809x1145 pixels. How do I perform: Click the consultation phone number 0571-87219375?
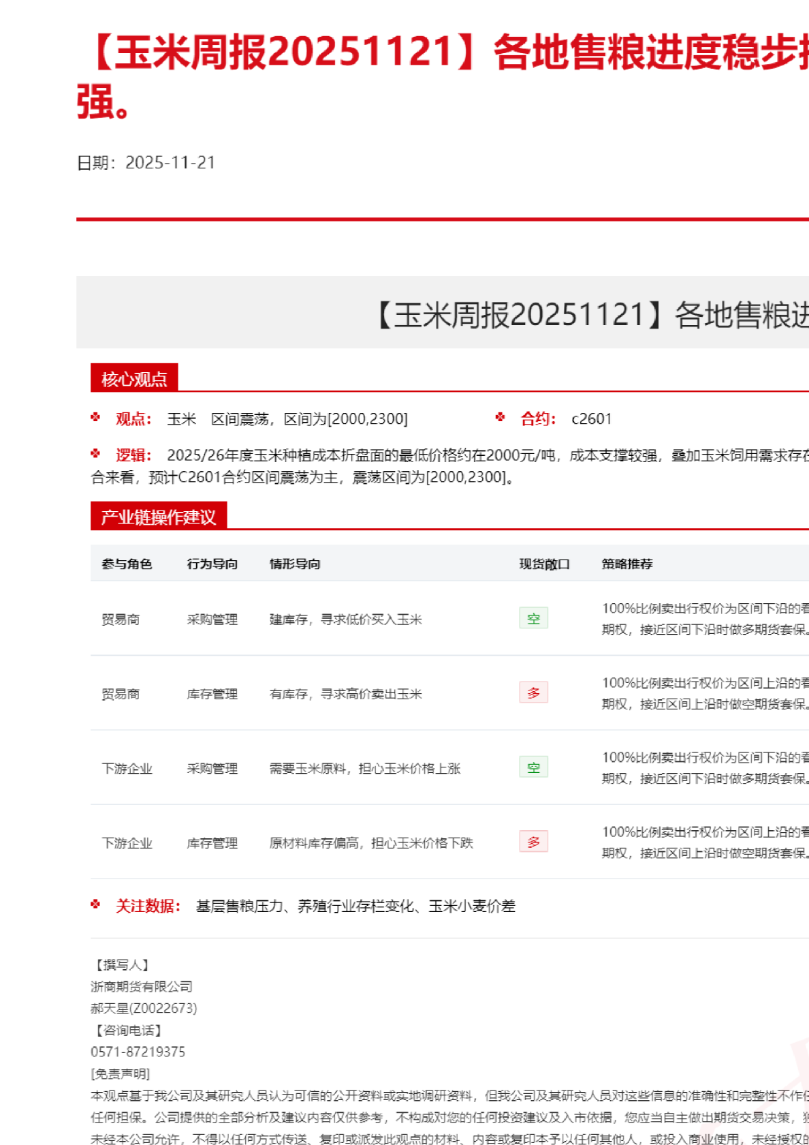(138, 1052)
